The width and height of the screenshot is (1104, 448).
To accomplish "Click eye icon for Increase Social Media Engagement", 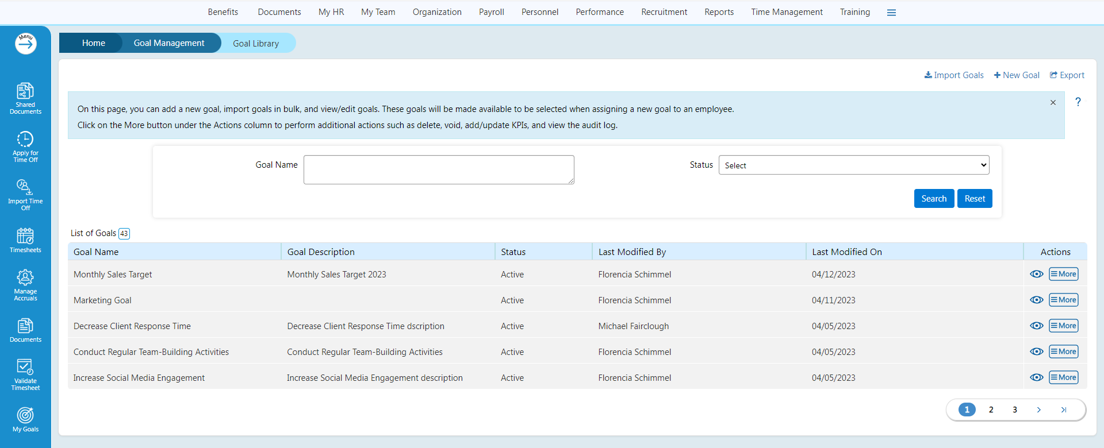I will tap(1036, 378).
